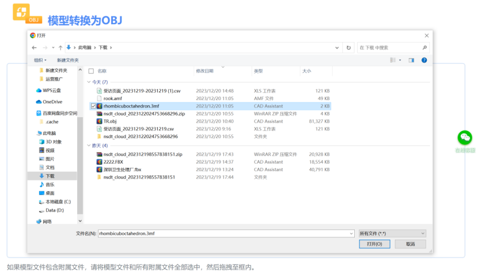Open the recent locations dropdown arrow
The height and width of the screenshot is (273, 478).
click(x=53, y=48)
